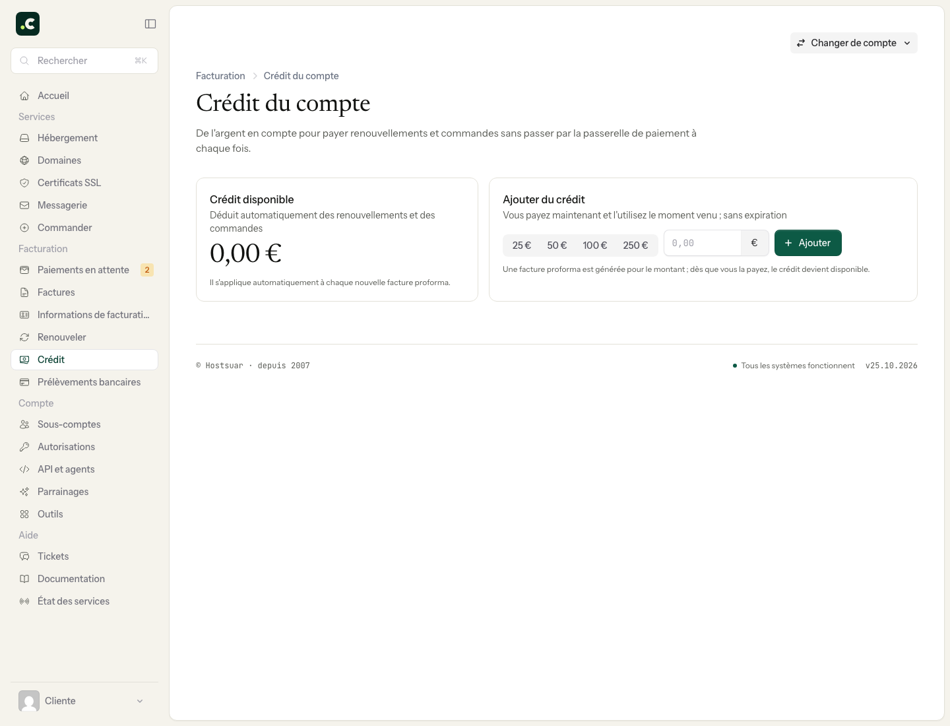Click the server icon beside Hébergement
The width and height of the screenshot is (950, 726).
click(24, 138)
